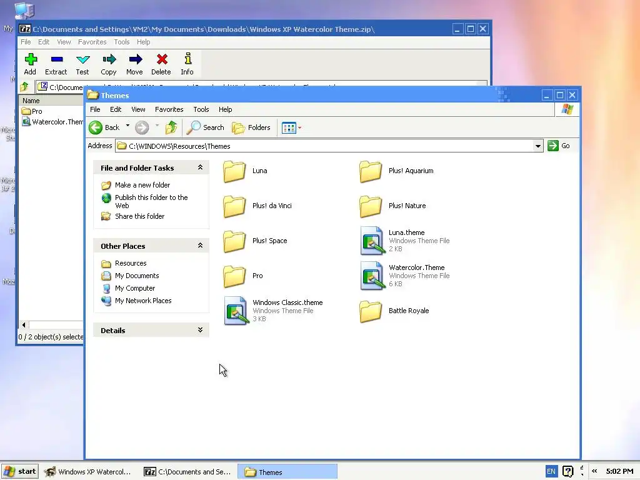Open the Back button history dropdown arrow
Viewport: 640px width, 480px height.
point(127,126)
